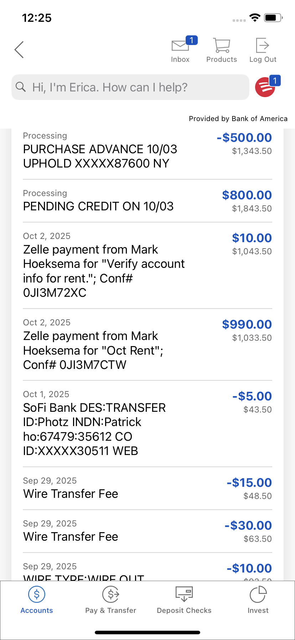Tap the back arrow chevron
295x640 pixels.
click(x=19, y=50)
